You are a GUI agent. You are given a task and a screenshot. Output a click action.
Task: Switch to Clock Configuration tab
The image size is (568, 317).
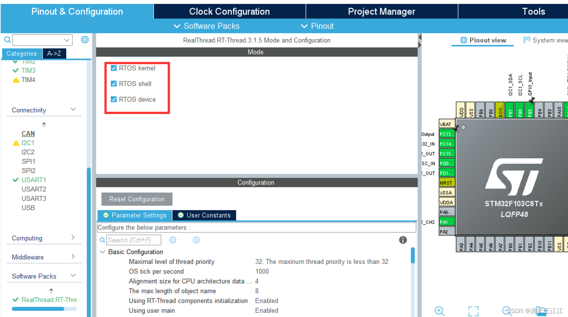coord(230,11)
